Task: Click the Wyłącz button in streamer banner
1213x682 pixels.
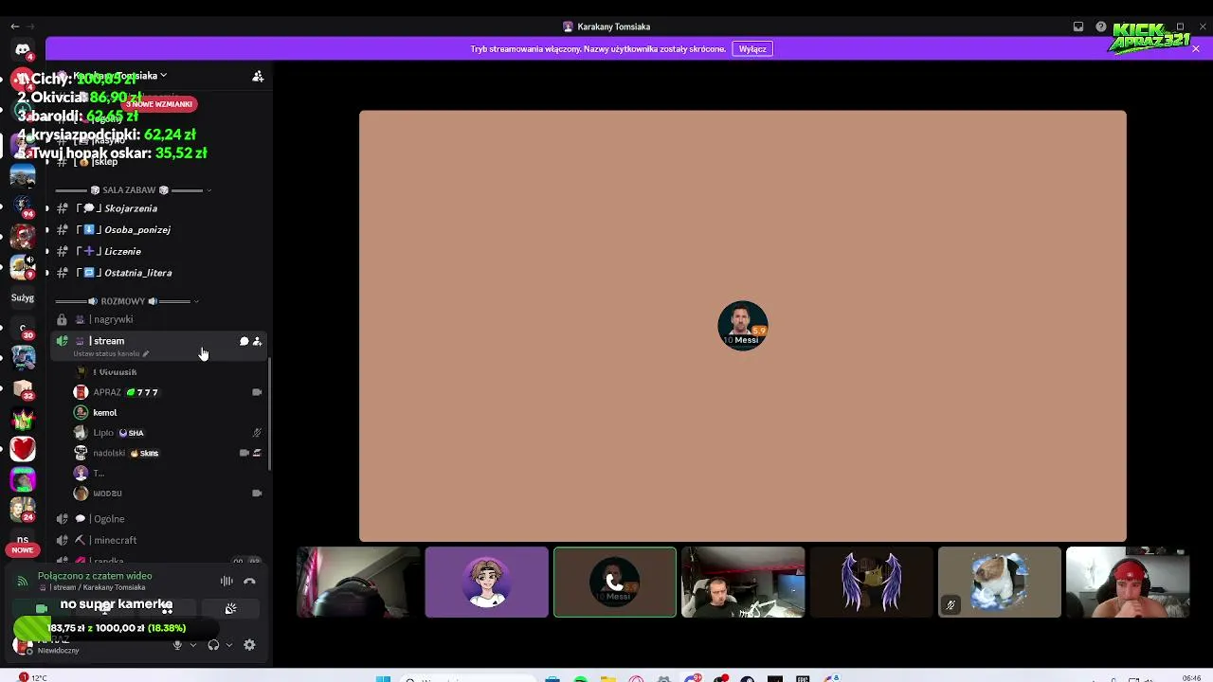Action: (752, 48)
